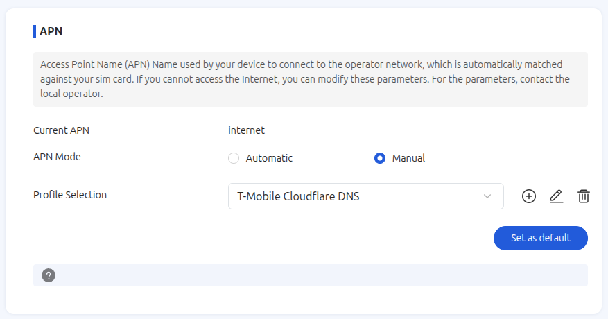608x319 pixels.
Task: Open the Profile Selection dropdown
Action: (365, 196)
